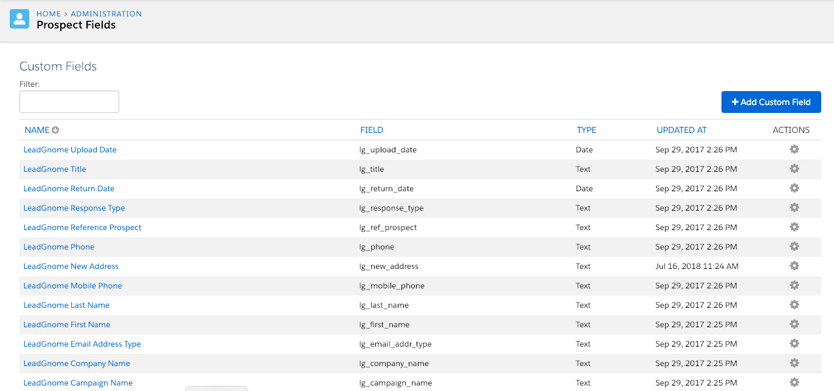
Task: Open LeadGnome Title field
Action: pyautogui.click(x=55, y=169)
